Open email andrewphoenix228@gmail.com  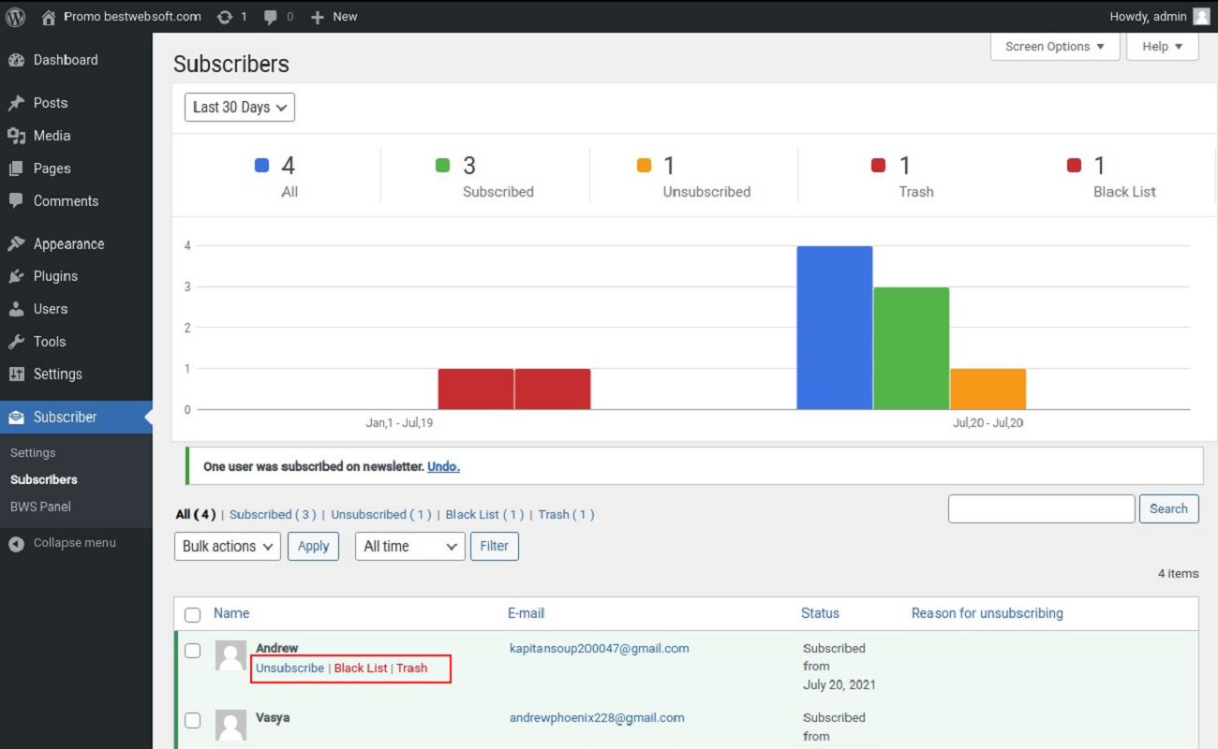(597, 718)
